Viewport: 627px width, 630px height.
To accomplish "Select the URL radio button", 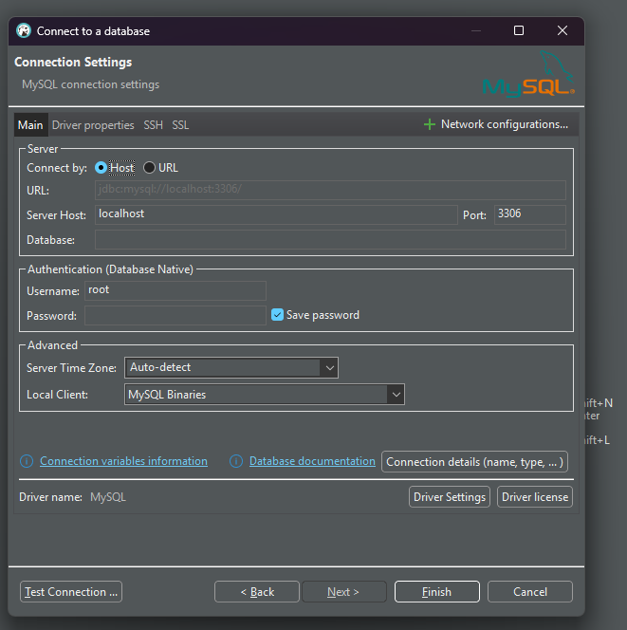I will coord(149,168).
